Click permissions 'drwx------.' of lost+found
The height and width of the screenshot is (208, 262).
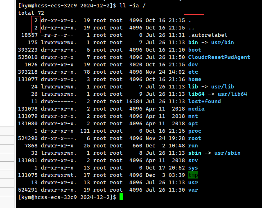[x=59, y=101]
